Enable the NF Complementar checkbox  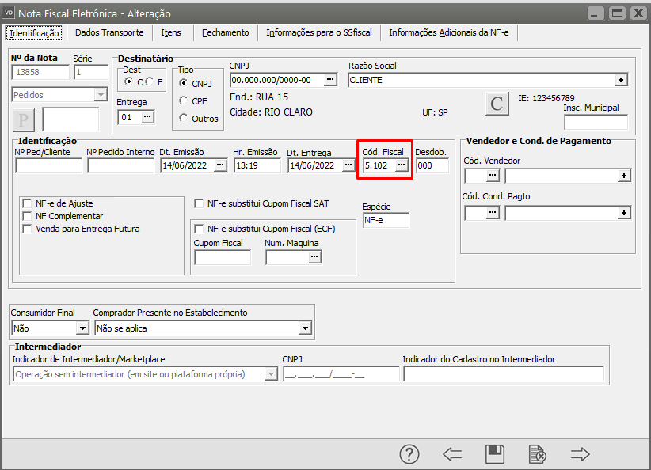(x=29, y=216)
